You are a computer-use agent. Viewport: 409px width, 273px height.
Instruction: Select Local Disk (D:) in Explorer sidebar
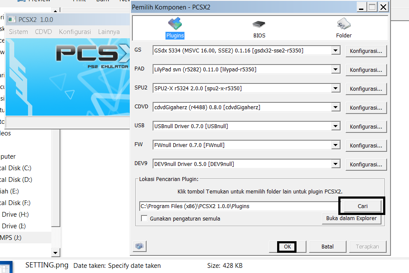[x=16, y=180]
